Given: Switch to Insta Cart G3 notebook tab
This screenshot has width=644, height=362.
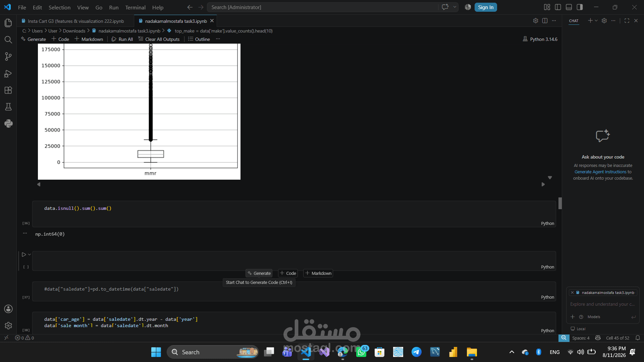Looking at the screenshot, I should click(75, 21).
